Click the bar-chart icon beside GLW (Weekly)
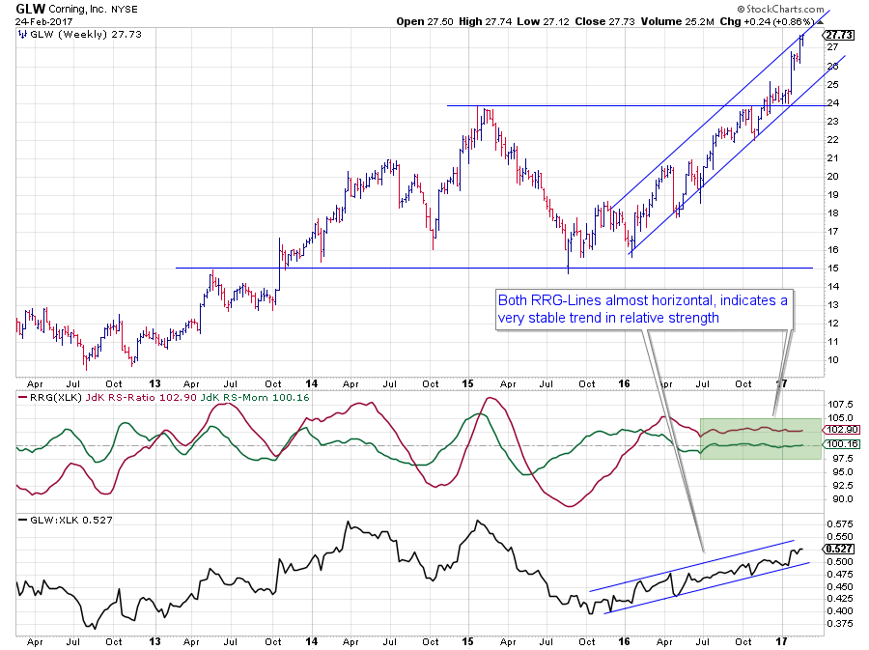The image size is (869, 650). pos(22,35)
